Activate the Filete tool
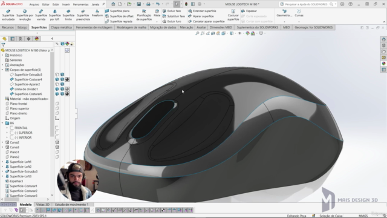The height and width of the screenshot is (218, 387). [157, 13]
